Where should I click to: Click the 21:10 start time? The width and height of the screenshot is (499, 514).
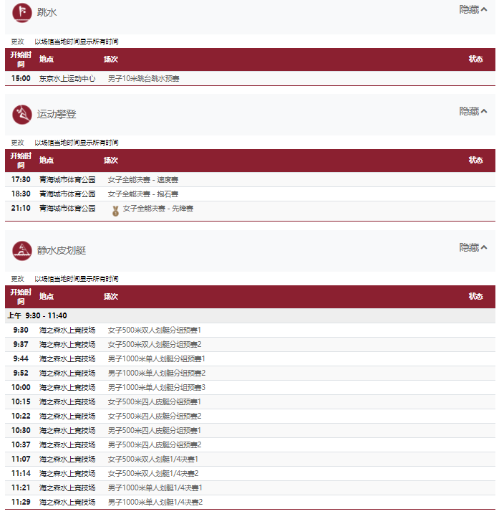coord(21,209)
